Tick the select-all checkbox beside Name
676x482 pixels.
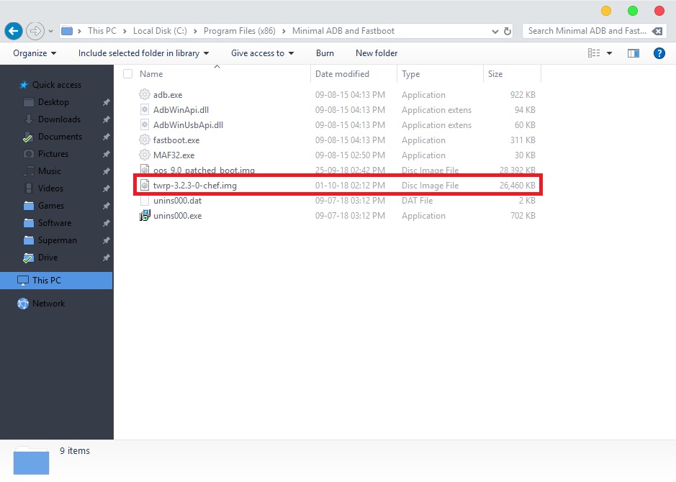point(128,74)
